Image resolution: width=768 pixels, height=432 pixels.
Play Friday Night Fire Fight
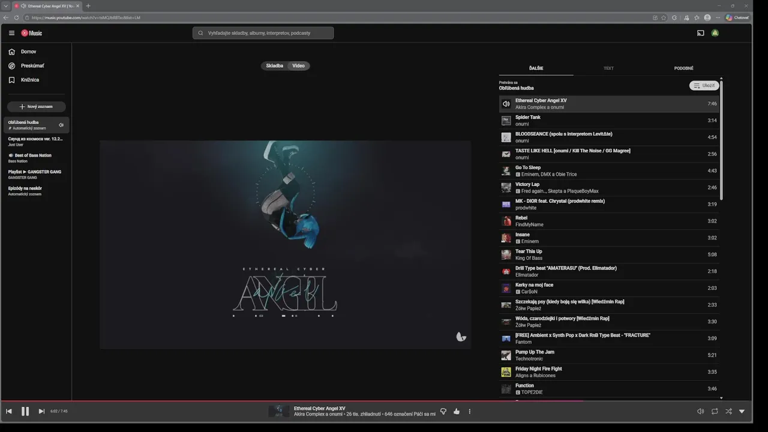609,373
